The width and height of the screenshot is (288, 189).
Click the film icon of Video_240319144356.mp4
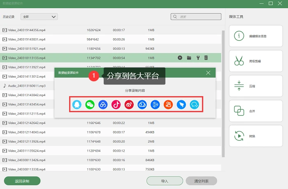5,30
